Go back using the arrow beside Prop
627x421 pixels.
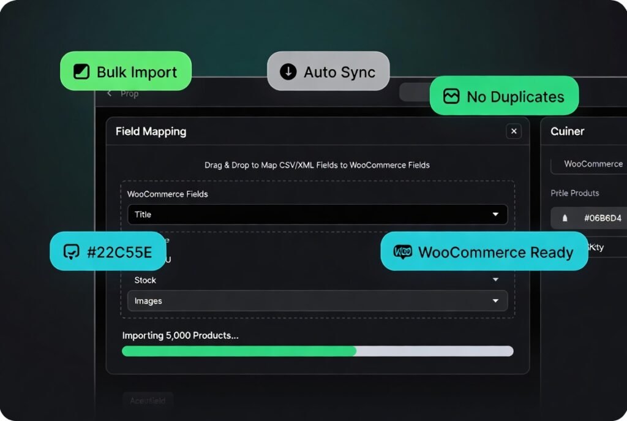coord(109,93)
